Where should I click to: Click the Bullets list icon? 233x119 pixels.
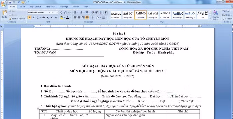(x=75, y=13)
